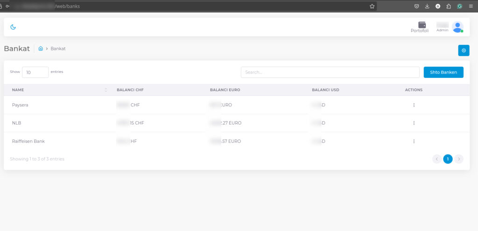Click the home breadcrumb icon
478x231 pixels.
pos(41,49)
